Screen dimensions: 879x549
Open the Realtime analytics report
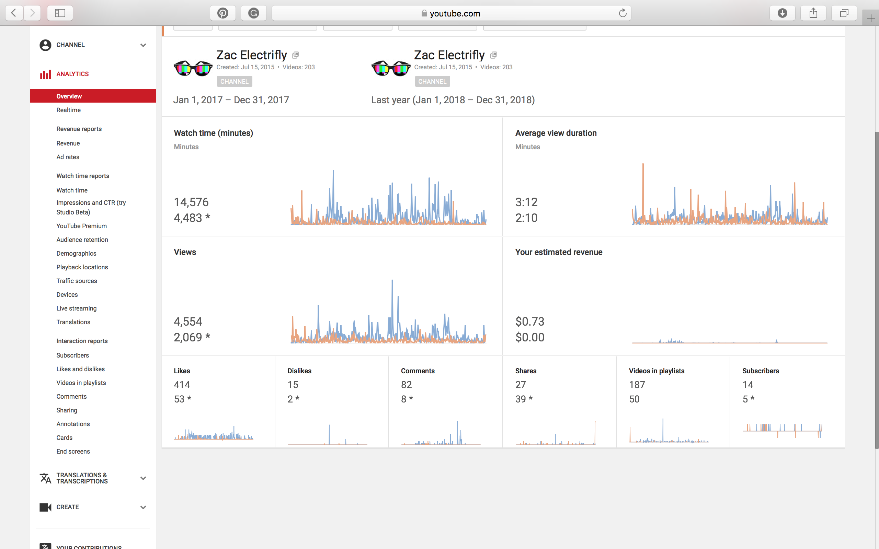(x=69, y=110)
